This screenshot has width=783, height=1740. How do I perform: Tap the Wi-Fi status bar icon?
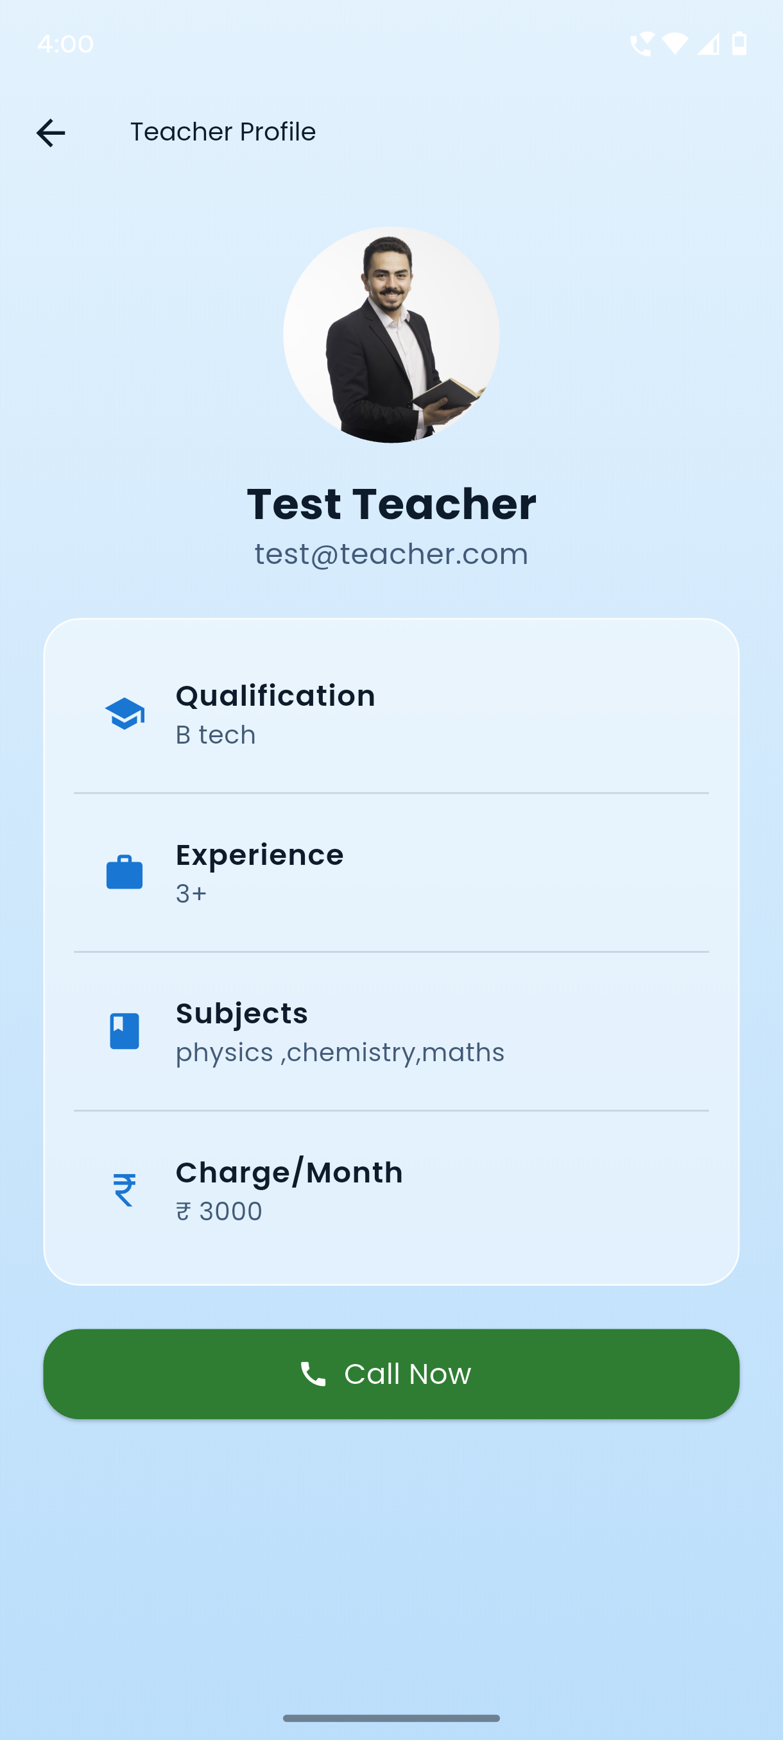(x=675, y=44)
